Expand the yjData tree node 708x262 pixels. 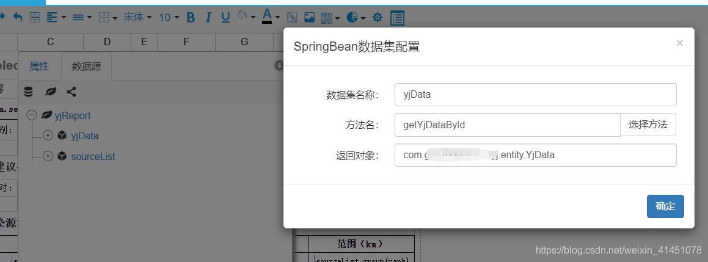[x=48, y=136]
